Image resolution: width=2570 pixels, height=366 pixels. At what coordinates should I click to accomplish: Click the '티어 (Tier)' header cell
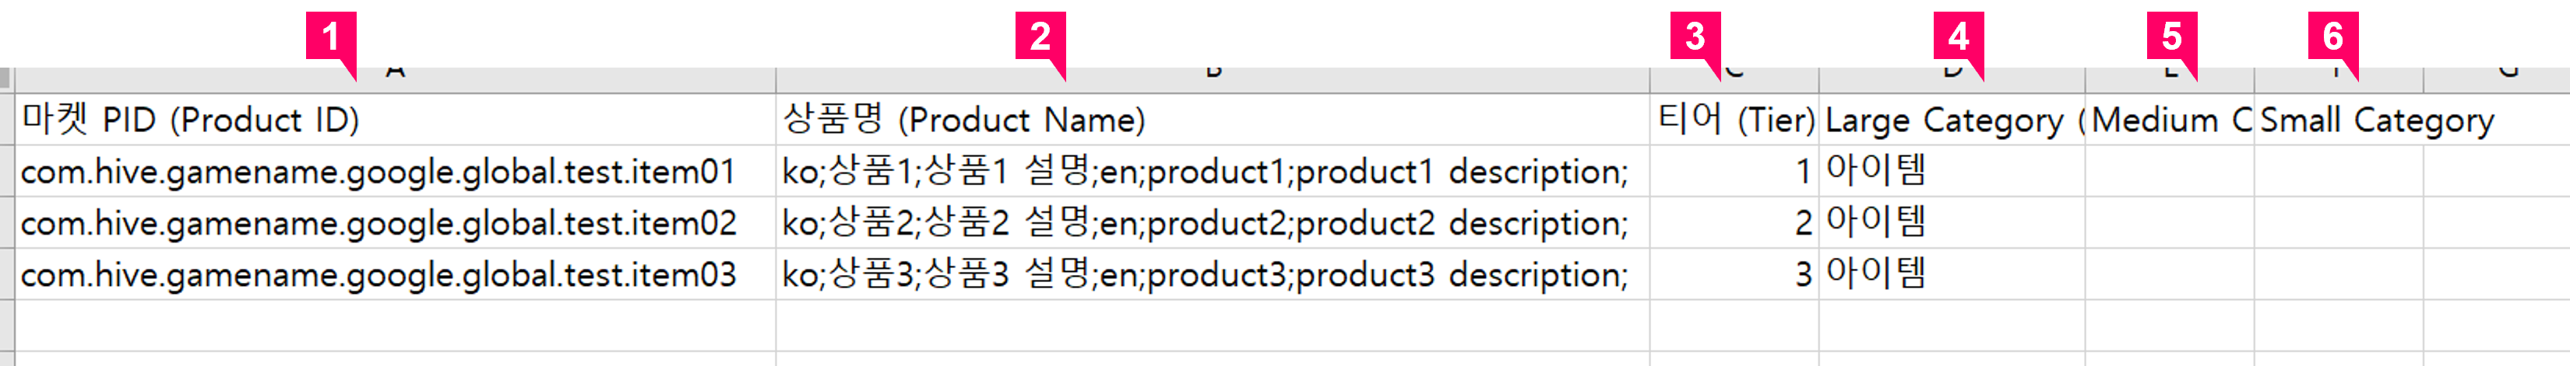point(1734,120)
